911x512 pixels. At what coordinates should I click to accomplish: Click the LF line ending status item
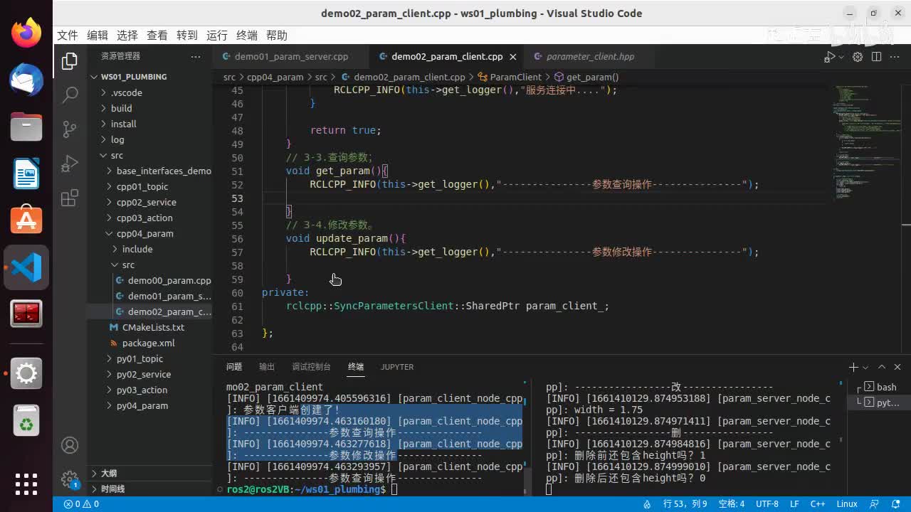click(794, 504)
